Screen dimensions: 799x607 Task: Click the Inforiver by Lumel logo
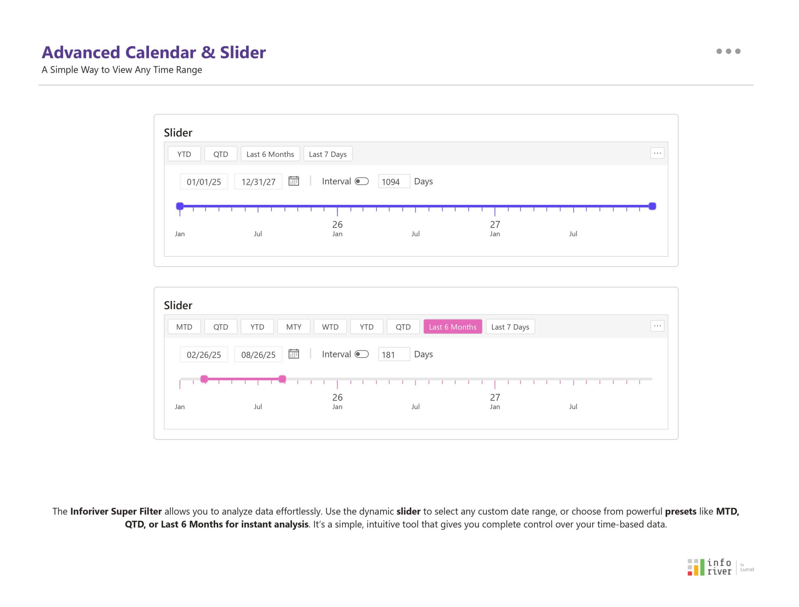pyautogui.click(x=719, y=566)
